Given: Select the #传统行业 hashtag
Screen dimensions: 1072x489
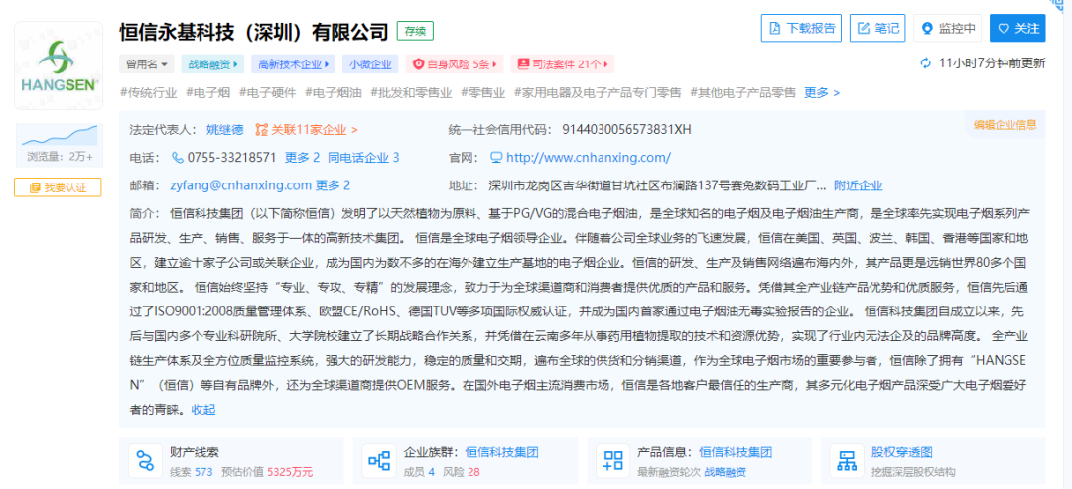Looking at the screenshot, I should (x=148, y=92).
